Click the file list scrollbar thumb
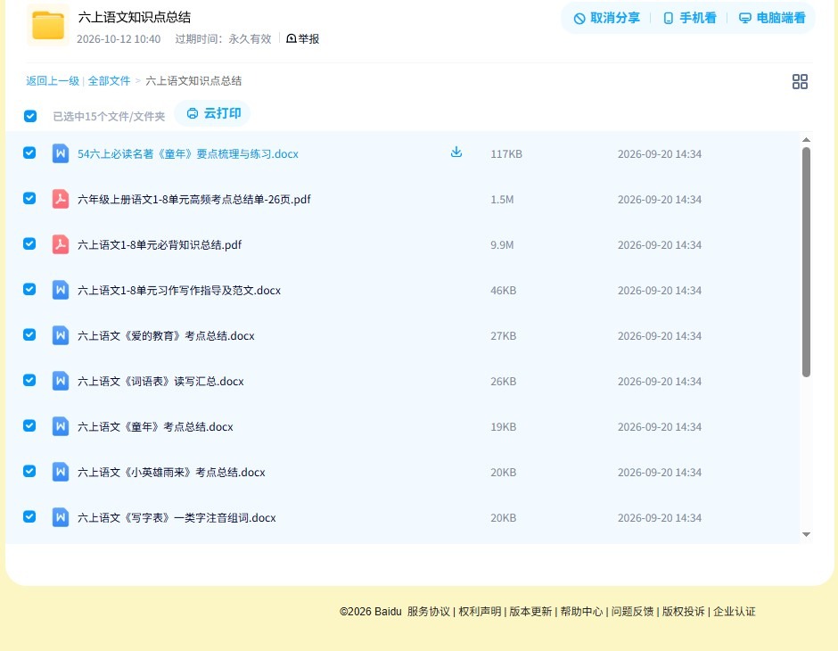The height and width of the screenshot is (651, 838). pyautogui.click(x=806, y=262)
